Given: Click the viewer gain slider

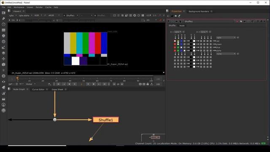Looking at the screenshot, I should coord(38,20).
